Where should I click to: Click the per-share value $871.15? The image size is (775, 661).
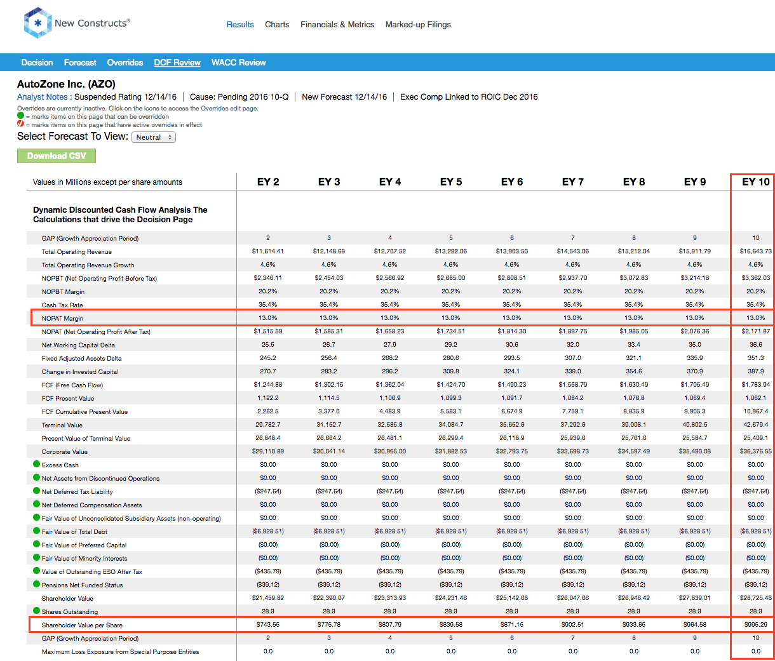tap(512, 625)
